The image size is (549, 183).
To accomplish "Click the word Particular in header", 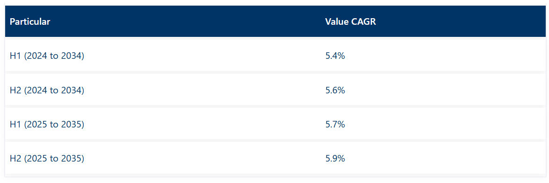I will [30, 21].
